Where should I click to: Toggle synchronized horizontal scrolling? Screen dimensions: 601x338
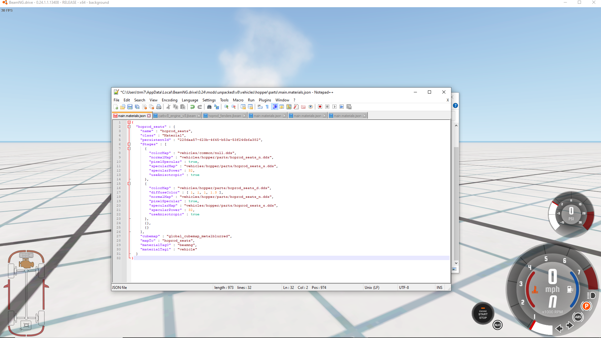[x=250, y=107]
